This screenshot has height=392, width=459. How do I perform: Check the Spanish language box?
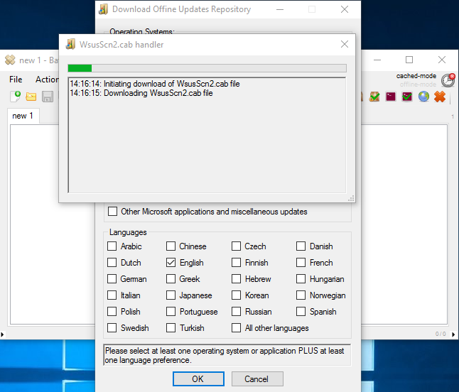click(x=301, y=312)
